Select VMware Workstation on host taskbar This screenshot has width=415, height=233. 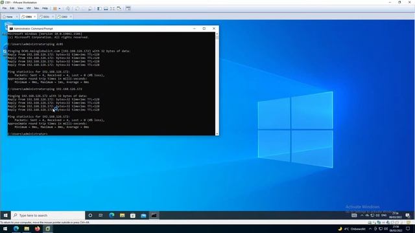click(48, 228)
